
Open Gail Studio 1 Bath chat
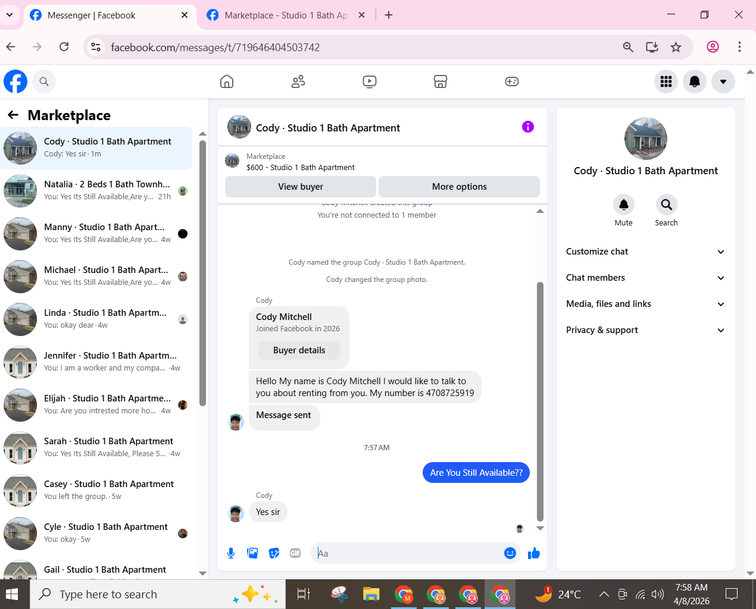[96, 568]
